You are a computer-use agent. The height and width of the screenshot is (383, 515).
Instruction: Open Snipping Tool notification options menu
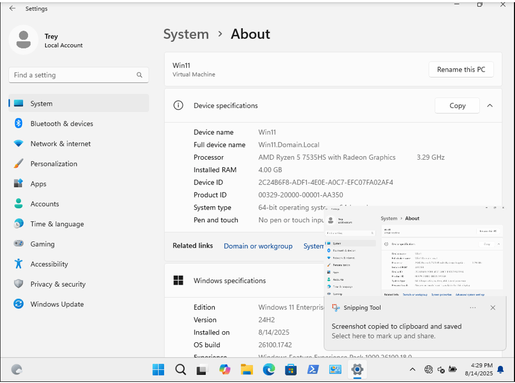473,308
